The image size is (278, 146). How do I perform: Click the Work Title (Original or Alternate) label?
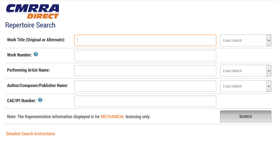point(36,40)
